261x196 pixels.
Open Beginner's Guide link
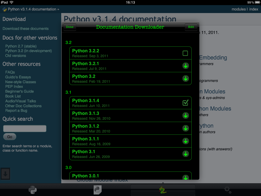pos(19,91)
